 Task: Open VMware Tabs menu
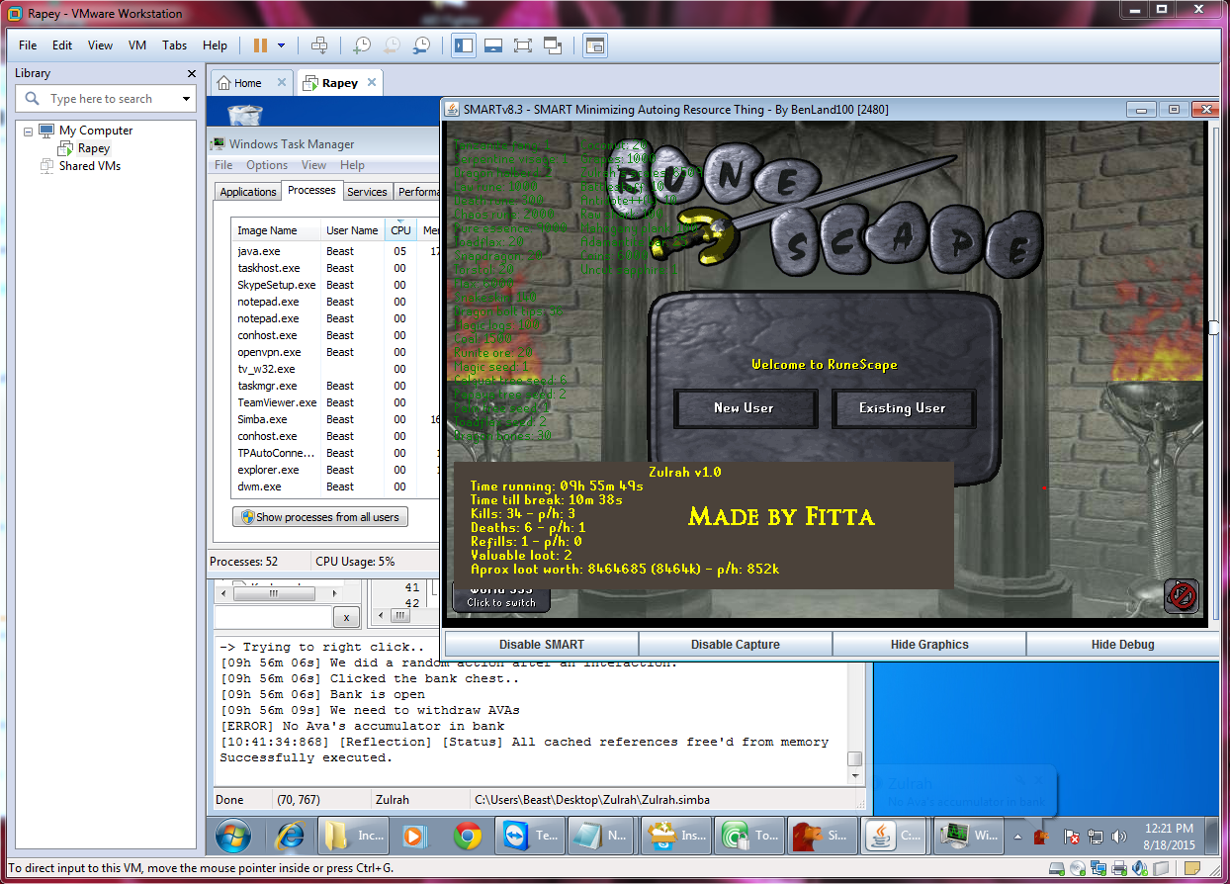tap(174, 45)
